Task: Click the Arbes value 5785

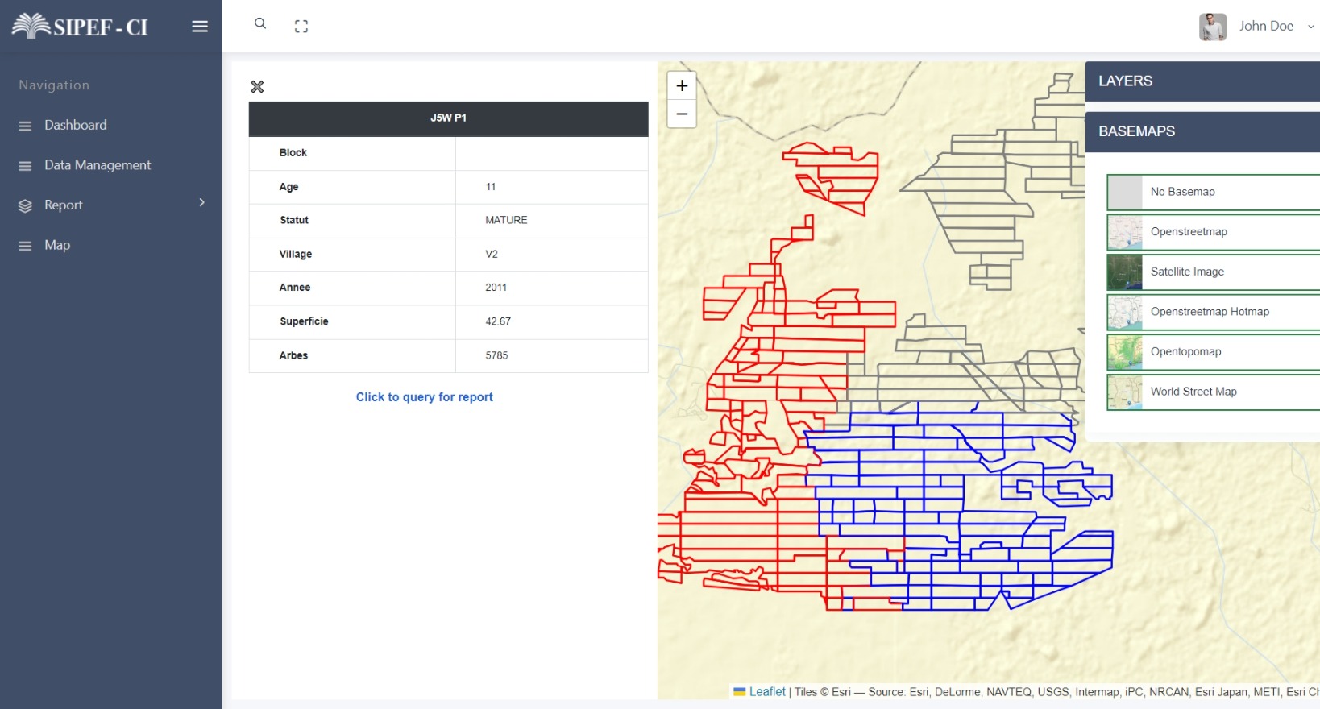Action: [496, 355]
